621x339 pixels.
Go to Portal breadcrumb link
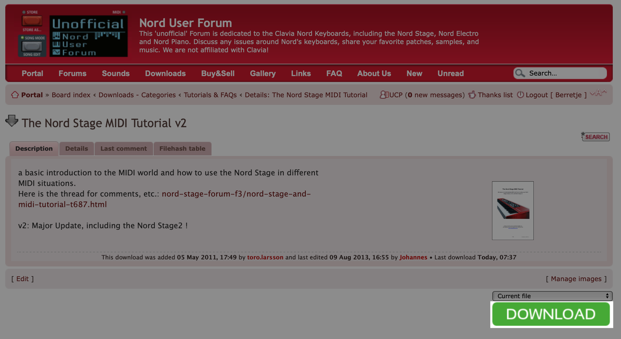(x=32, y=95)
